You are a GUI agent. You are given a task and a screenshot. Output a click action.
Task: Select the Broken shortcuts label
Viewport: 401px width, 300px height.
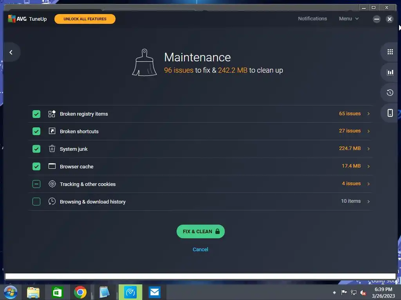79,131
